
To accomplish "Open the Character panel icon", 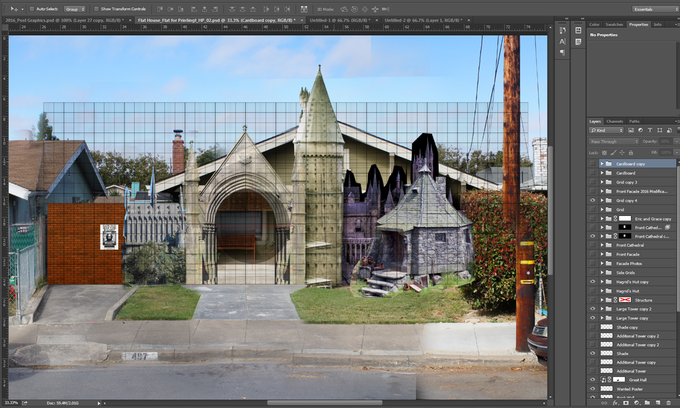I will [x=562, y=42].
